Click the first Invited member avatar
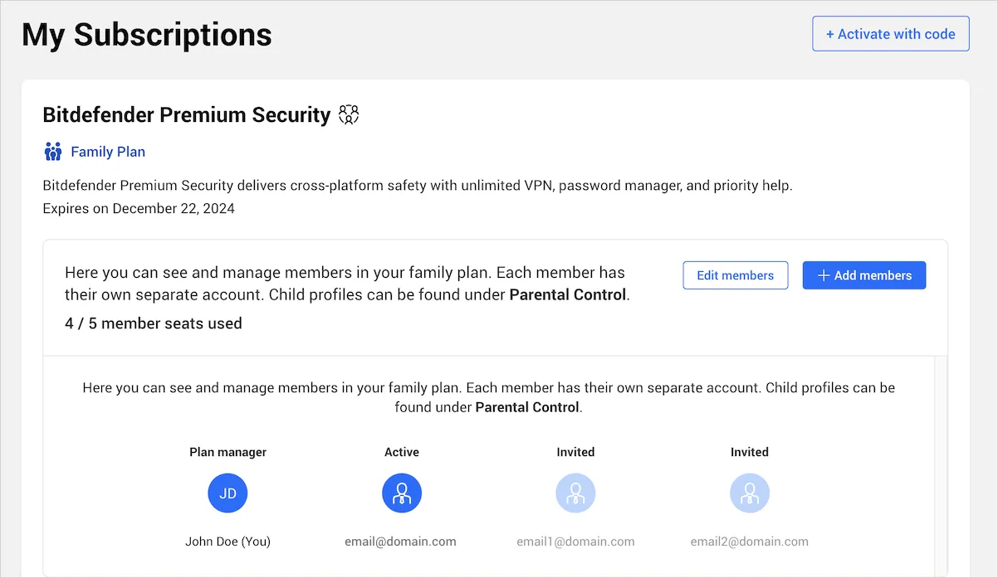The width and height of the screenshot is (998, 578). pyautogui.click(x=575, y=493)
